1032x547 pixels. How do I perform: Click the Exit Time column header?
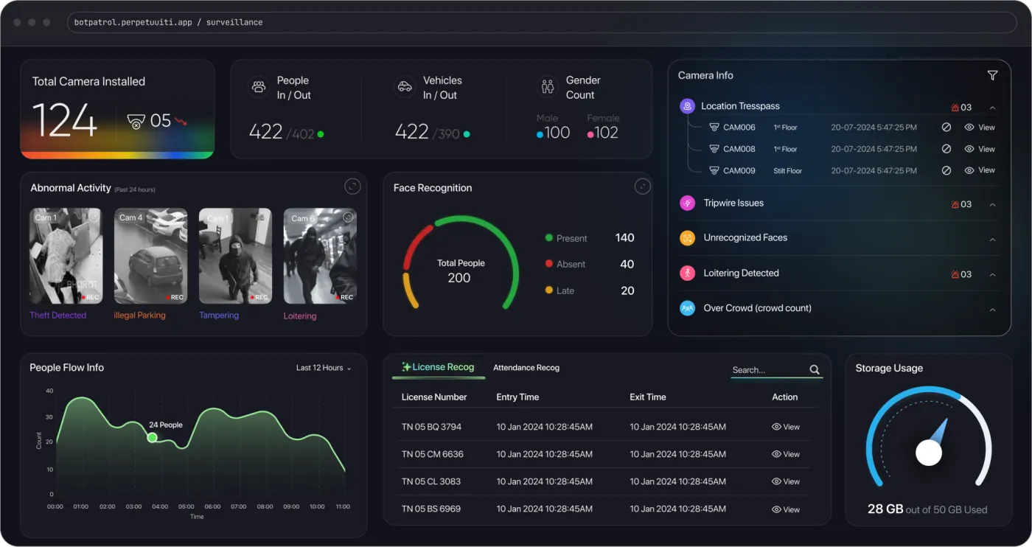click(648, 397)
